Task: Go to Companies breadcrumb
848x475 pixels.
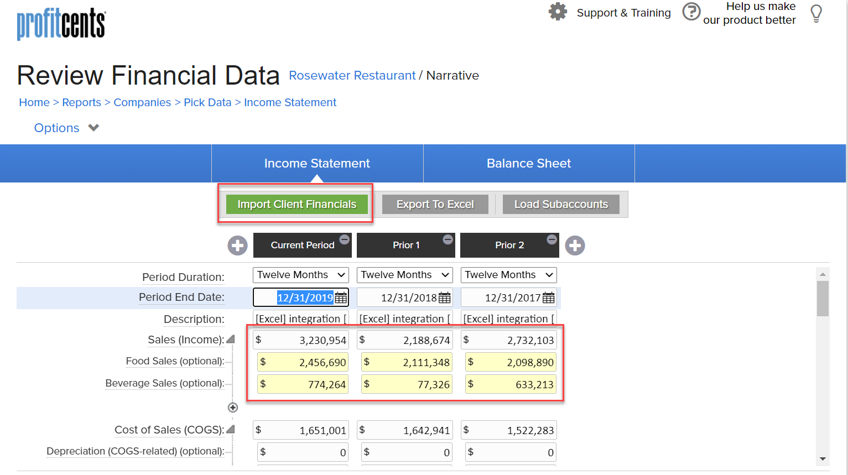Action: pyautogui.click(x=142, y=102)
